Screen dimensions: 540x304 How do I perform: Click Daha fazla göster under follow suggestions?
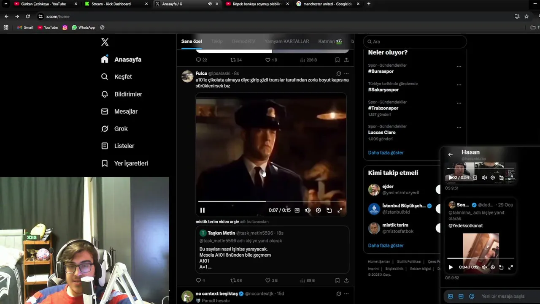pos(386,246)
